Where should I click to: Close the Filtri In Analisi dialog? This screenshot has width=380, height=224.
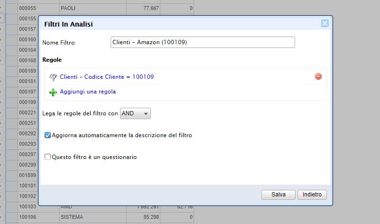click(324, 24)
